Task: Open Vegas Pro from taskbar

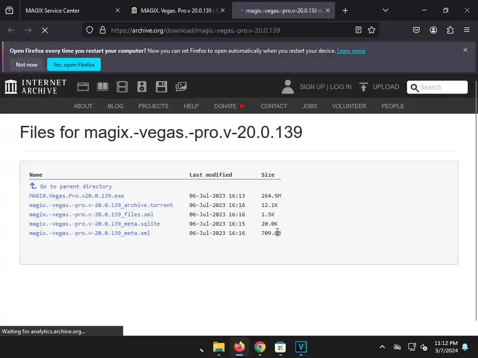Action: pyautogui.click(x=301, y=347)
